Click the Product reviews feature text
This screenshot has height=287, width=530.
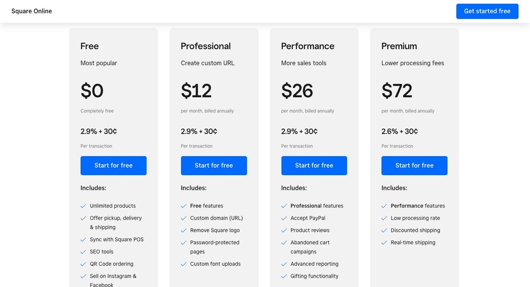310,230
